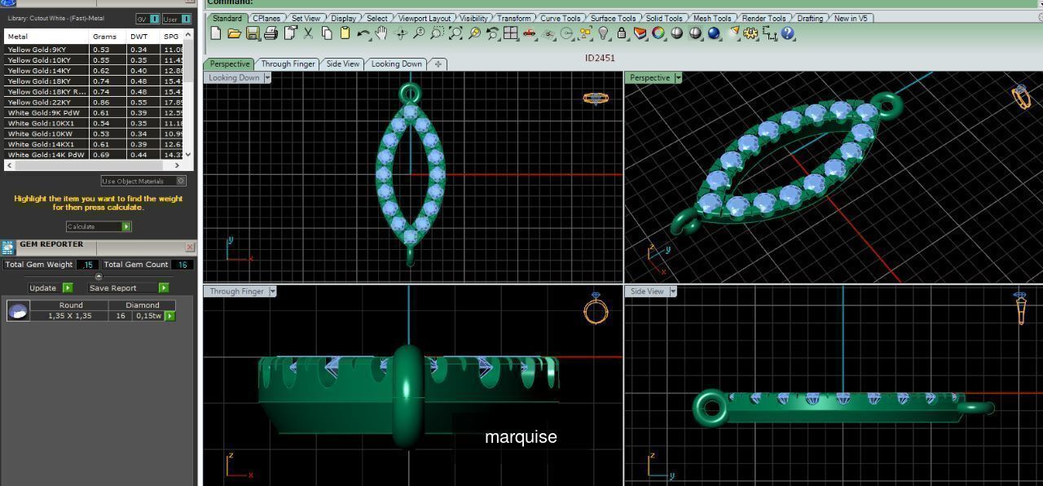Select the Side View viewport tab
The width and height of the screenshot is (1043, 486).
[343, 63]
